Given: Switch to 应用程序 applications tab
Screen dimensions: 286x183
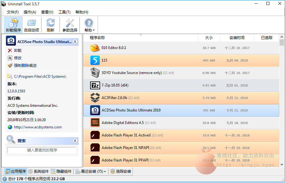Looking at the screenshot, I should [16, 171].
